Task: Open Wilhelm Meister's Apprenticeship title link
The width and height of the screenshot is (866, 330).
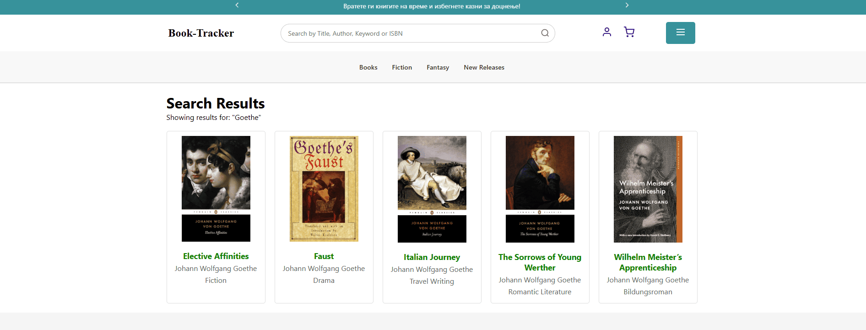Action: [648, 262]
